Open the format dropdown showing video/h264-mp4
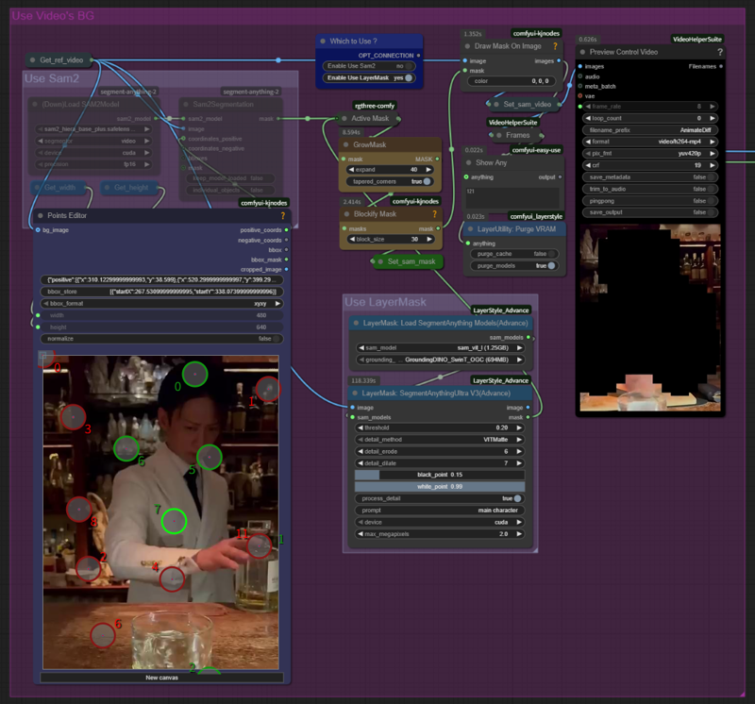Viewport: 755px width, 704px height. tap(651, 142)
